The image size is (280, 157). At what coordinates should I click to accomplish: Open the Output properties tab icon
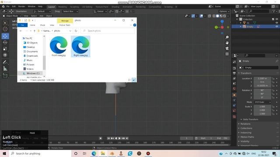234,73
